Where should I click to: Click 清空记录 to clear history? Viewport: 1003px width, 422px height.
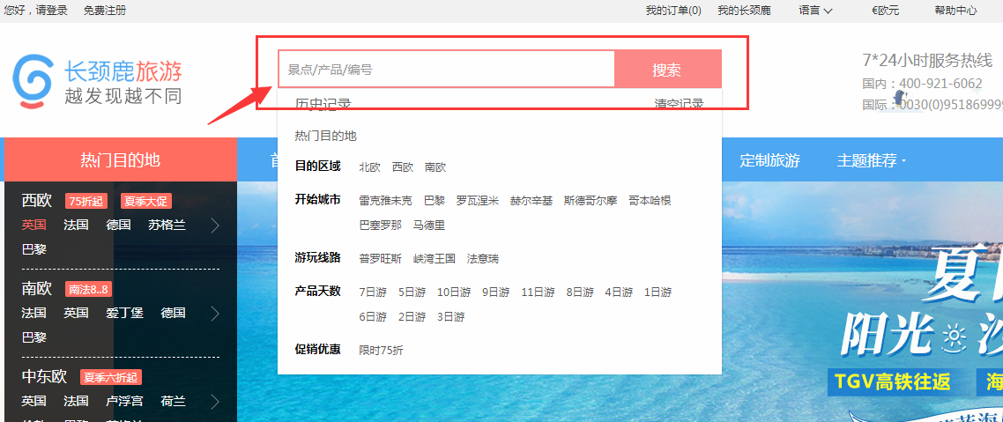(679, 104)
